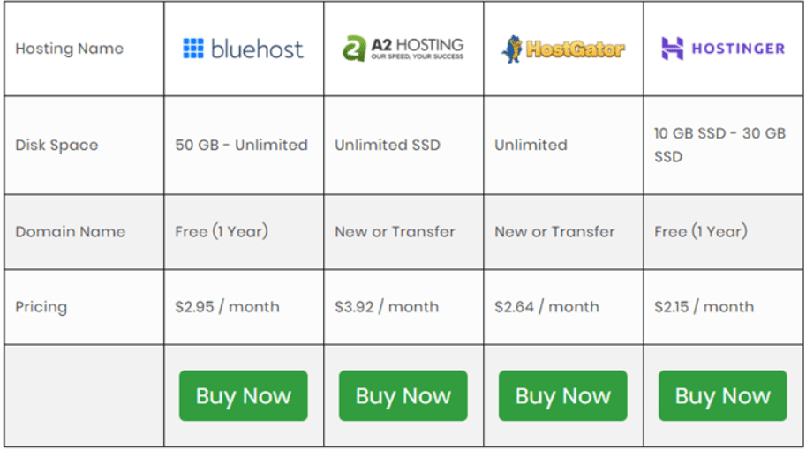
Task: Click the $2.95 / month price
Action: pos(227,307)
